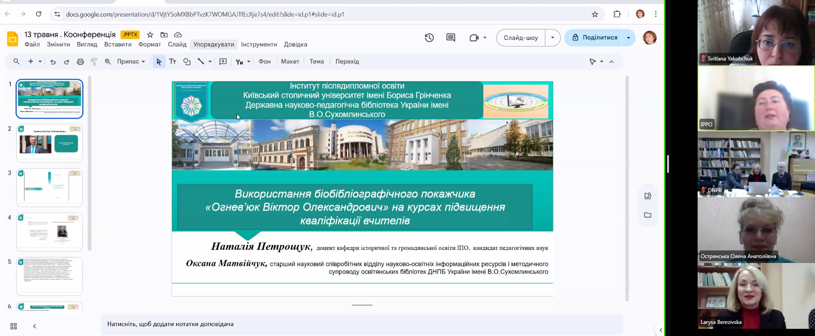Open version history clock icon
The image size is (815, 336).
coord(429,38)
